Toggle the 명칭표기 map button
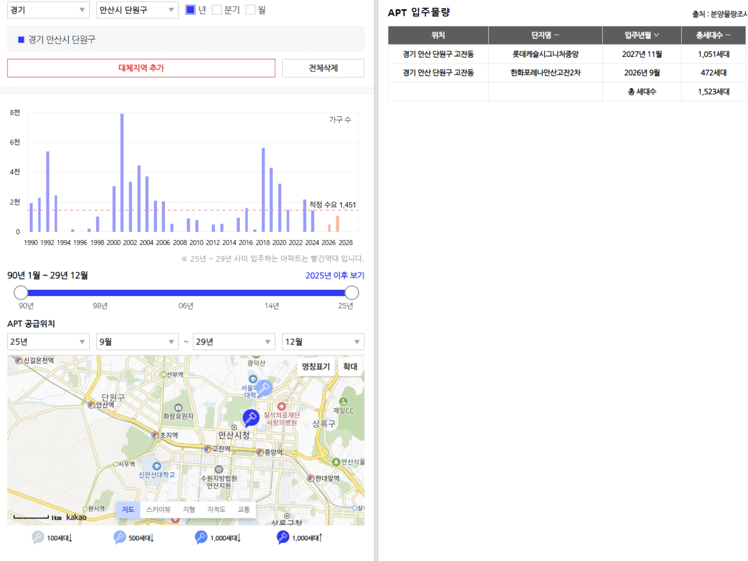 point(316,367)
